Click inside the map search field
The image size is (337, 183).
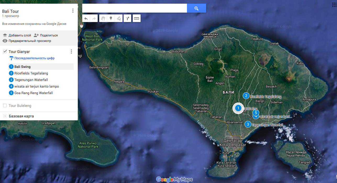pyautogui.click(x=134, y=8)
